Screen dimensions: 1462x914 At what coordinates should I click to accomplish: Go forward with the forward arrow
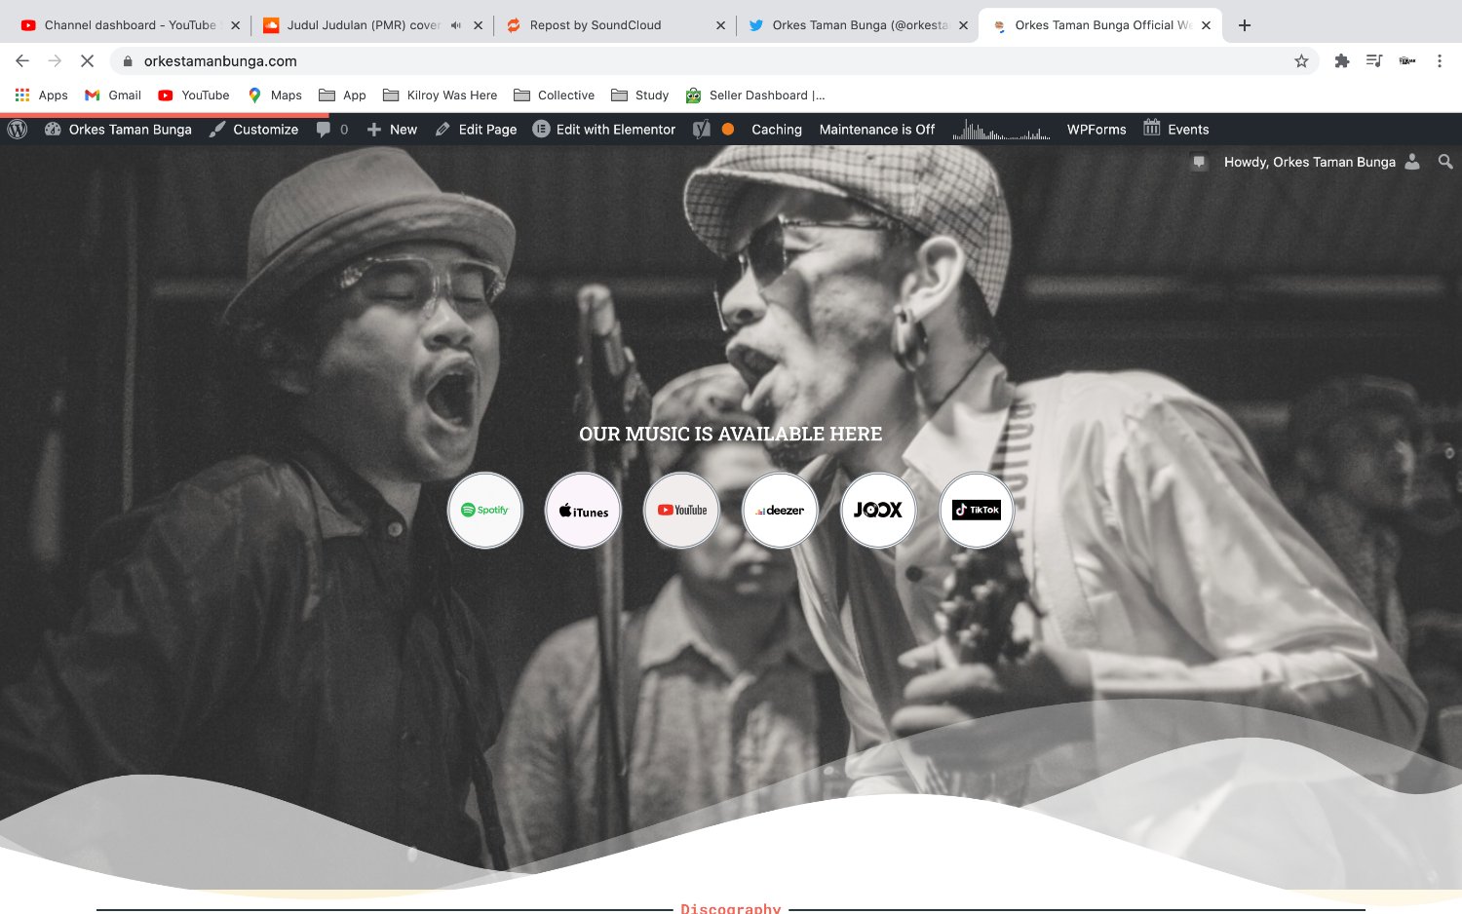(55, 60)
